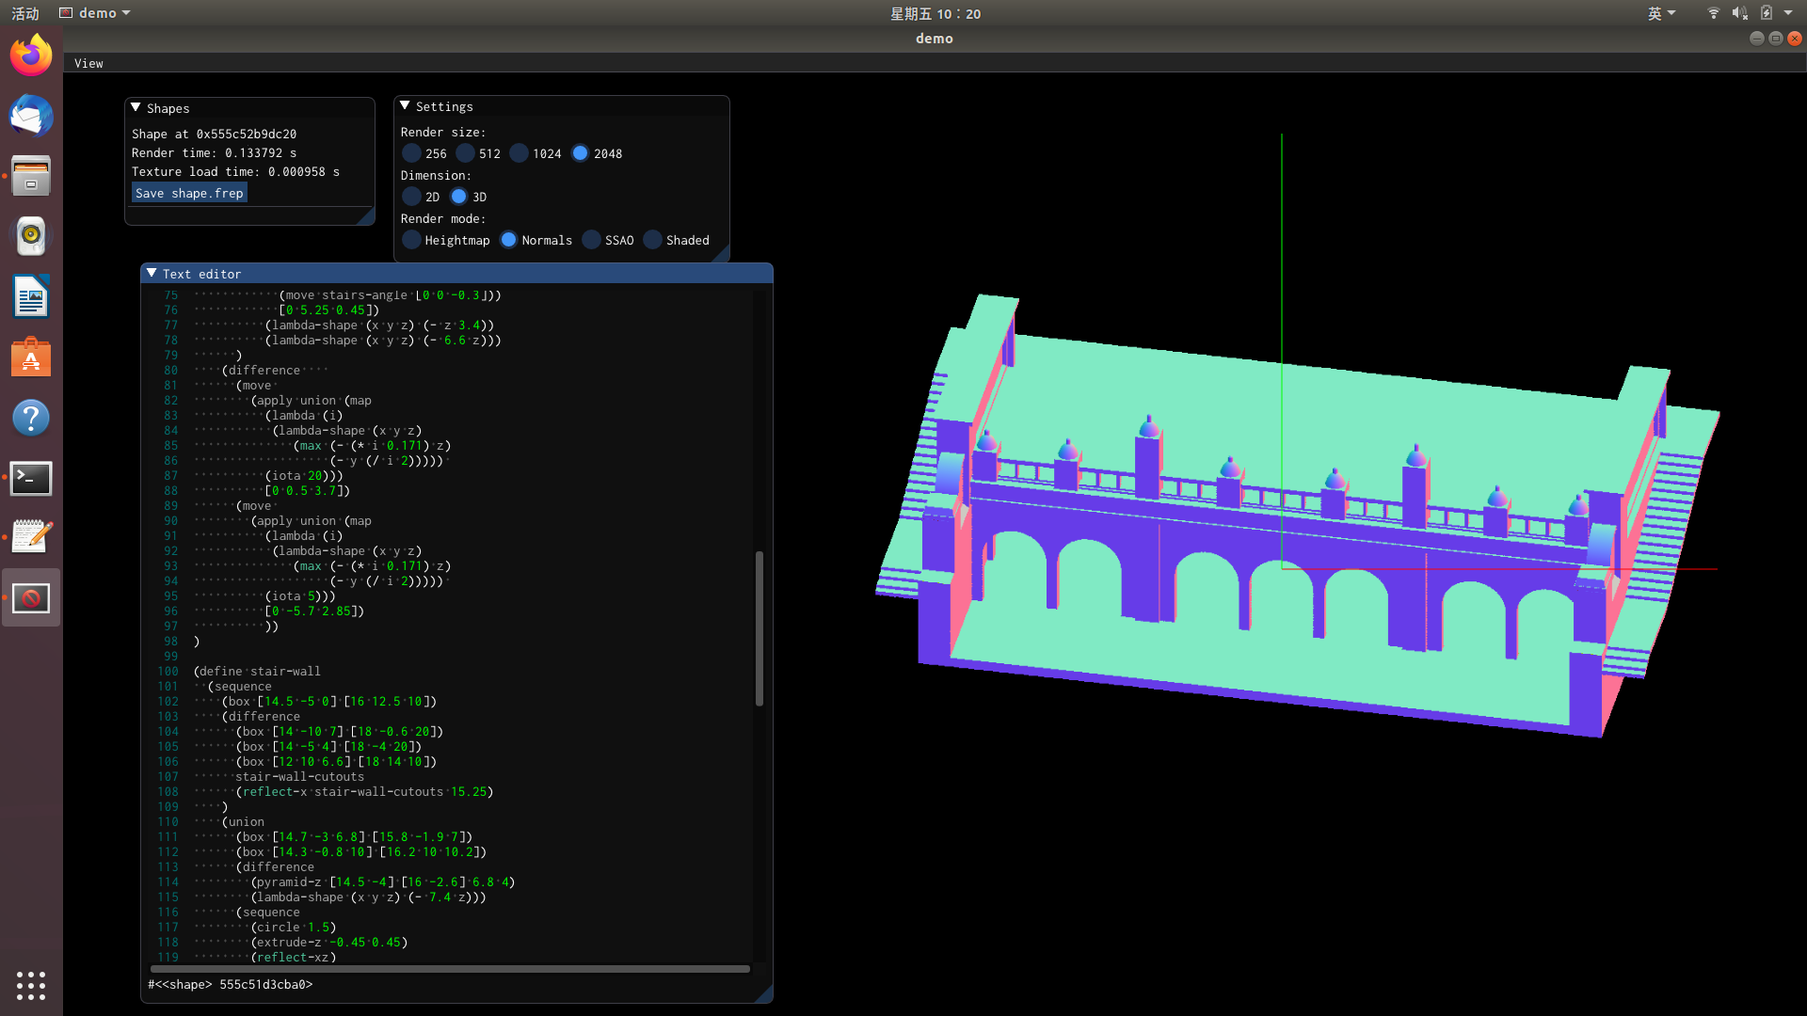The width and height of the screenshot is (1807, 1016).
Task: Click the text editor vertical scrollbar
Action: pyautogui.click(x=760, y=627)
